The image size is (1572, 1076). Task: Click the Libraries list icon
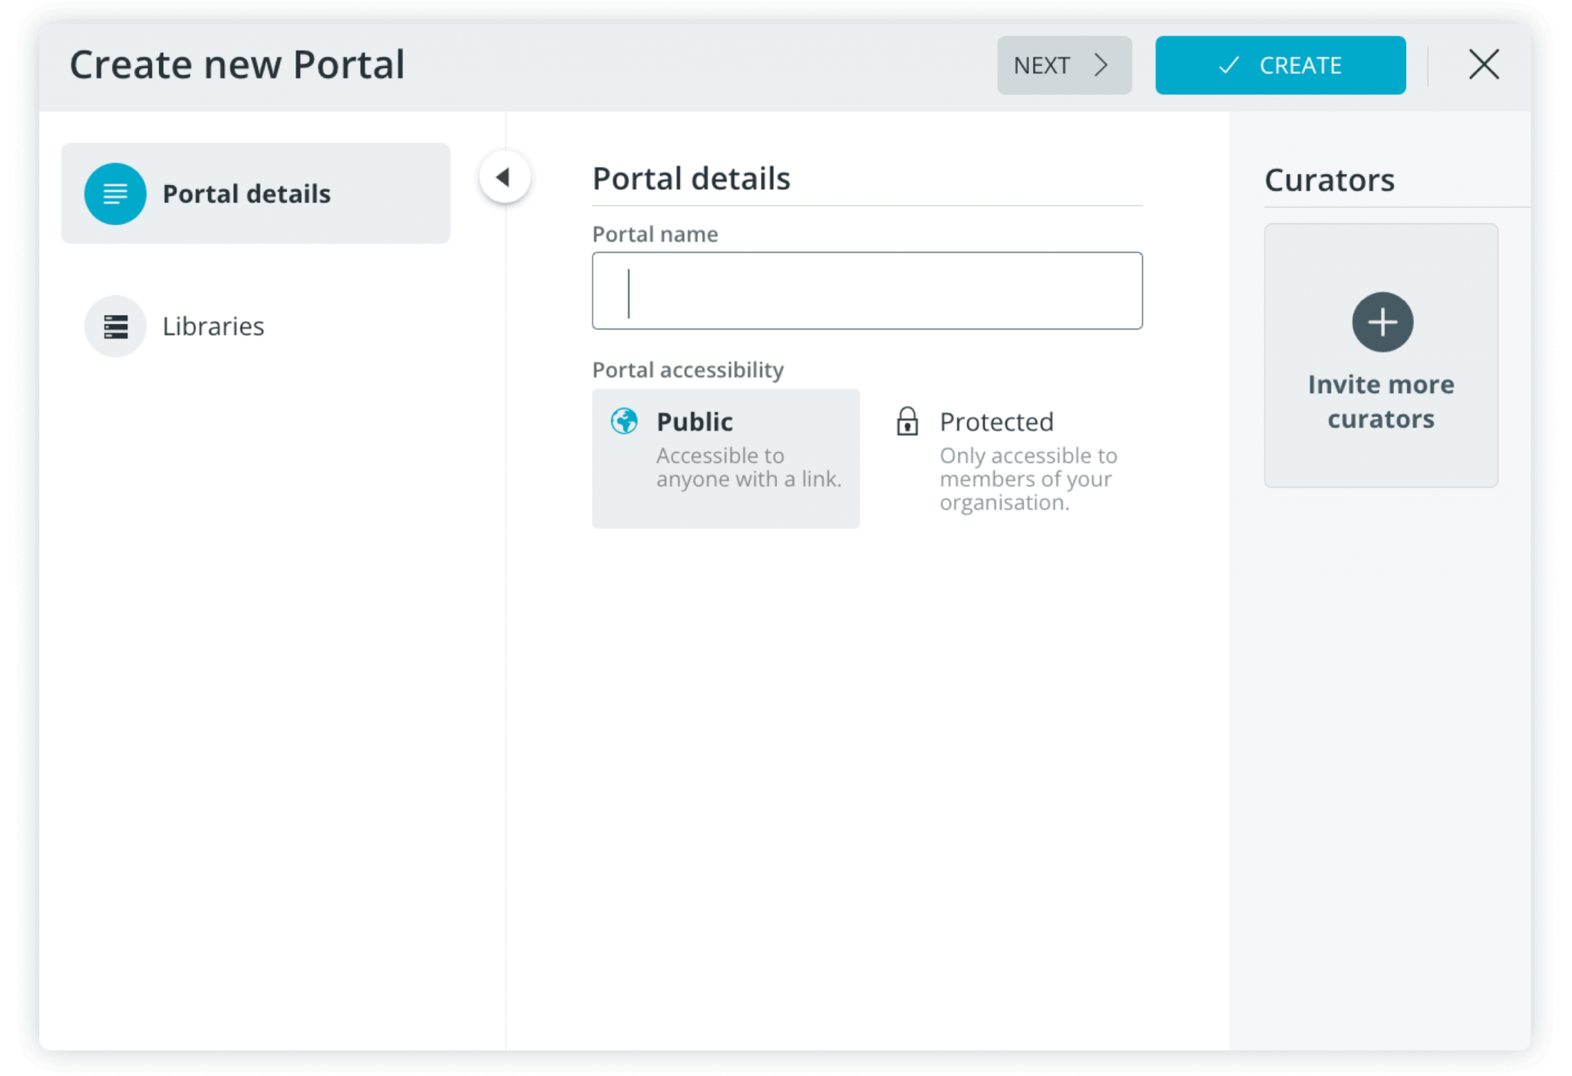(x=114, y=326)
